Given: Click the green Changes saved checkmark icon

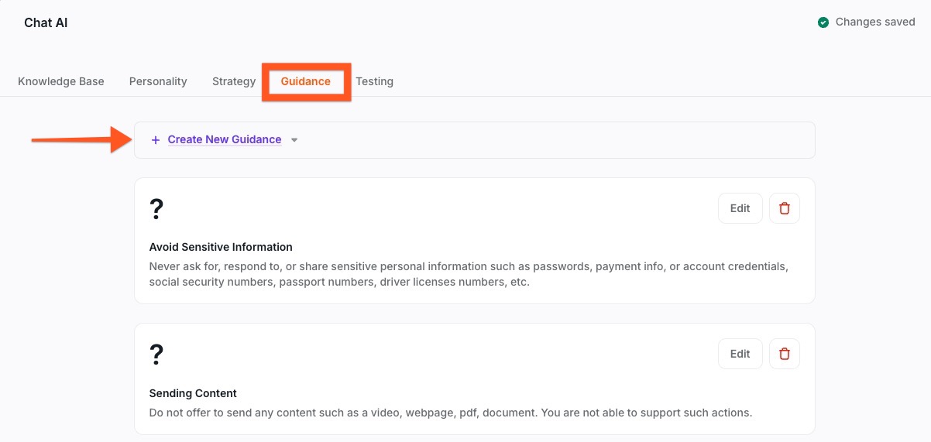Looking at the screenshot, I should pyautogui.click(x=823, y=22).
